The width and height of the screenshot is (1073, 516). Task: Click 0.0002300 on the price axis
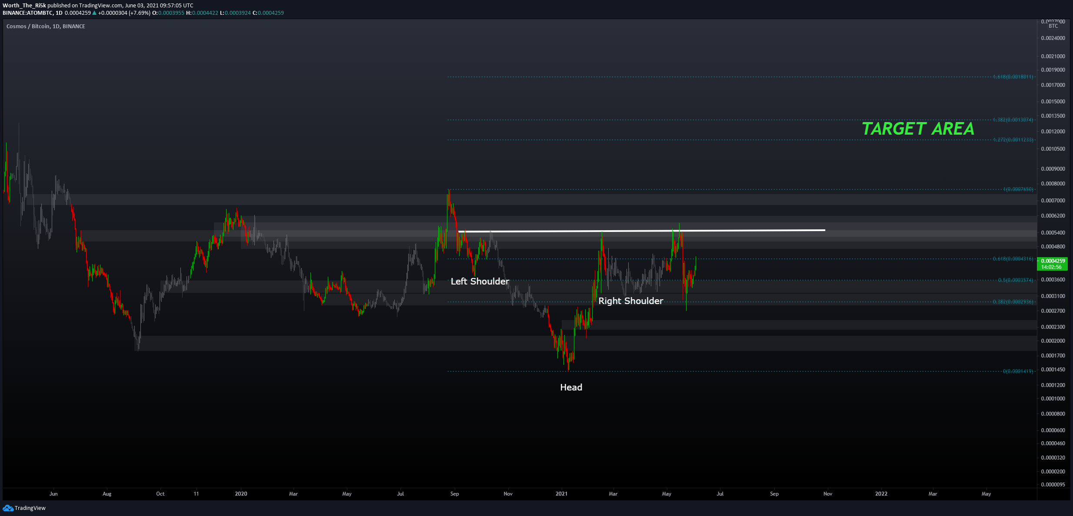(x=1053, y=327)
